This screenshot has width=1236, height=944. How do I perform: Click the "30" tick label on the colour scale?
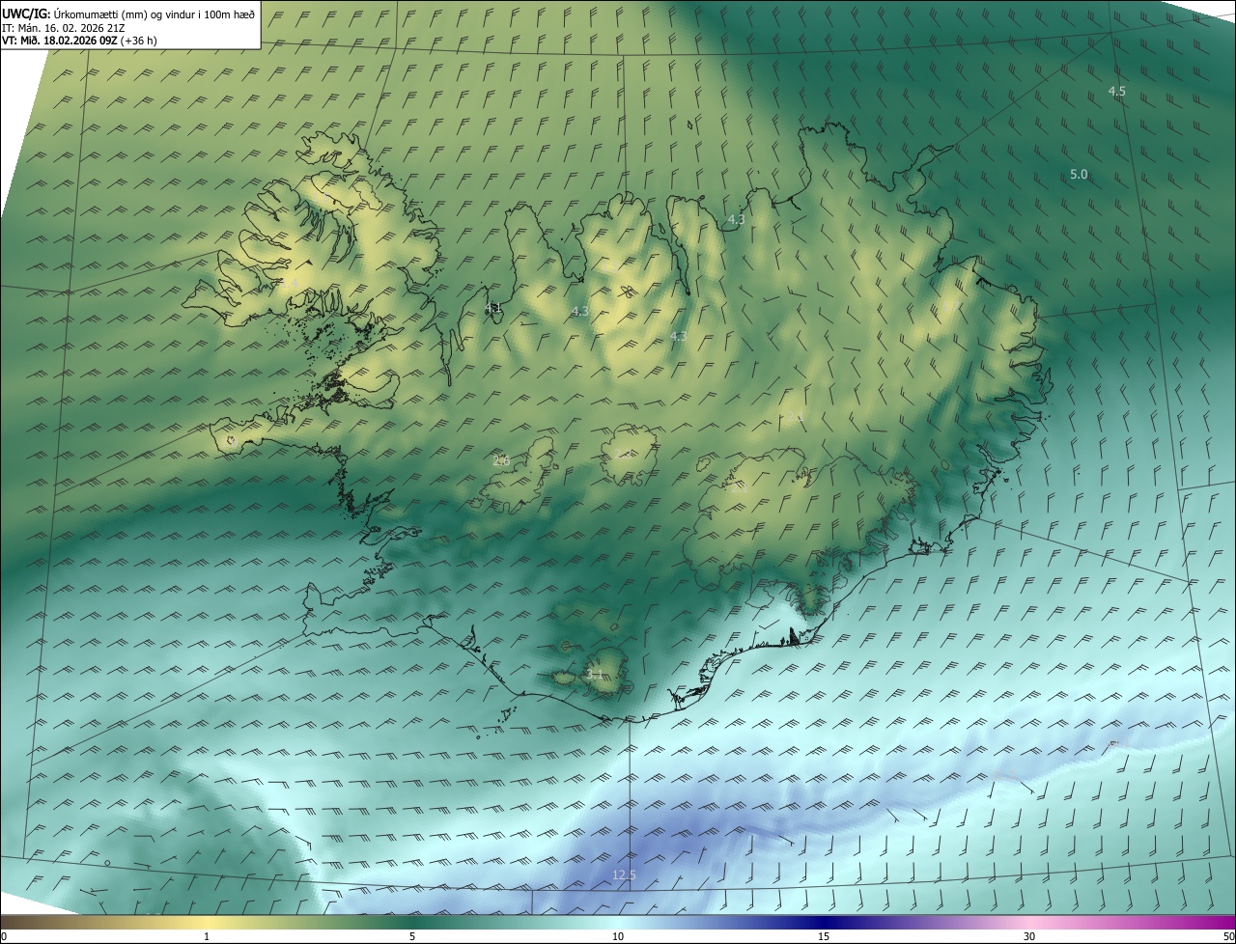1029,937
